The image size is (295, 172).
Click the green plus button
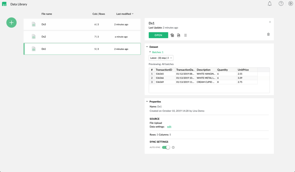(x=11, y=22)
